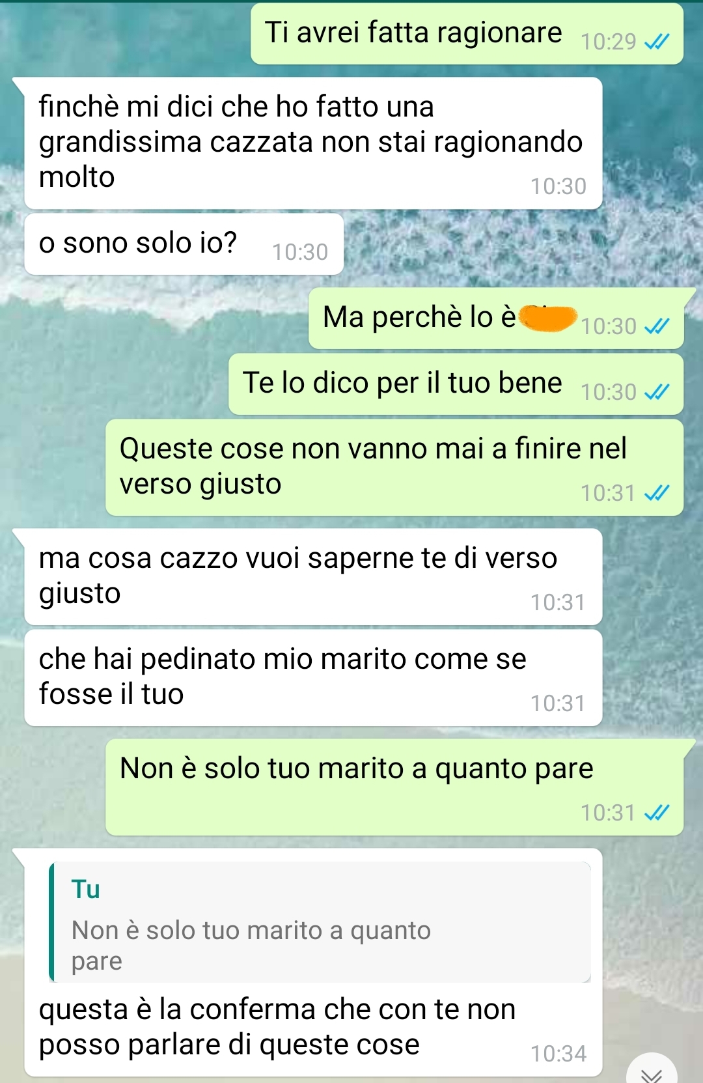Select message 'ma cosa cazzo vuoi saperne'
The width and height of the screenshot is (703, 1083).
click(313, 577)
